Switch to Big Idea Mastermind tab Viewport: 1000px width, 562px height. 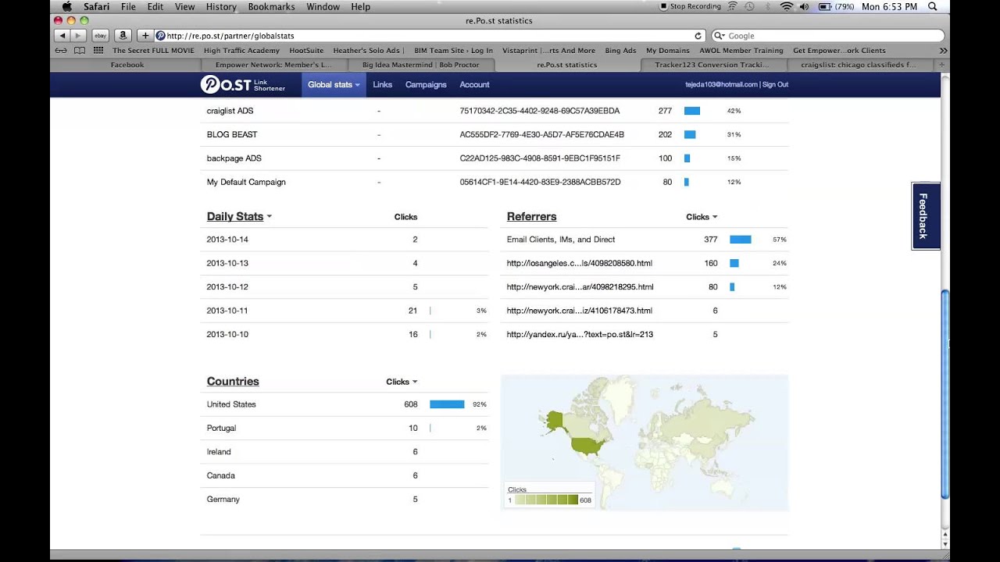(x=420, y=65)
